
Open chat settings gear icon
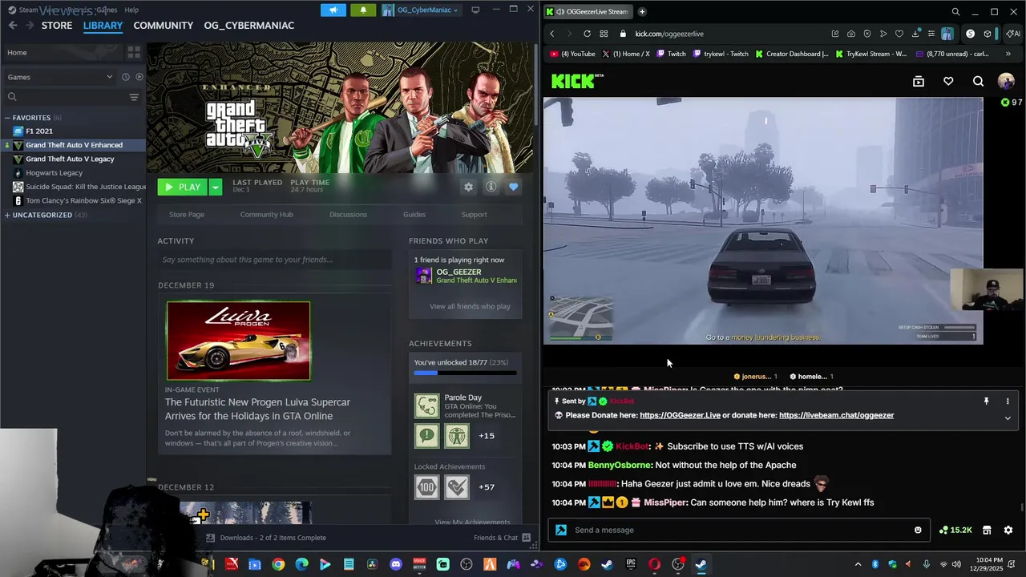(1008, 530)
